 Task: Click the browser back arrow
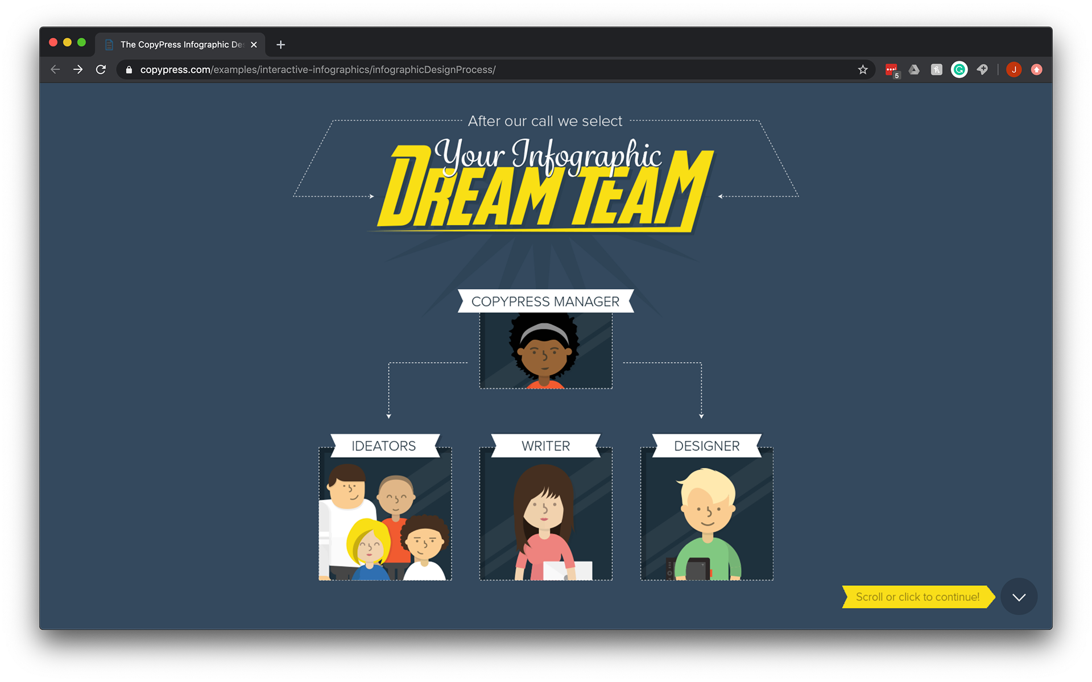coord(55,69)
